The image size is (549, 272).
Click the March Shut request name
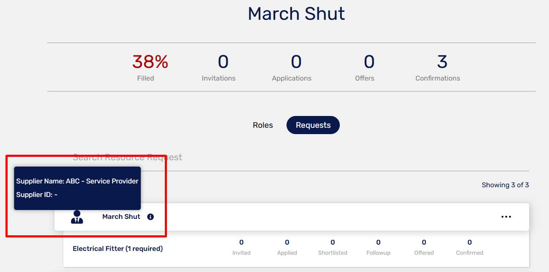121,217
